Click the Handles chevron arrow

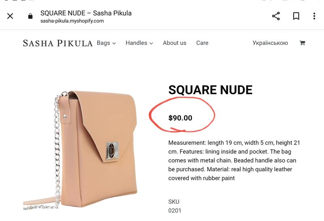pos(151,43)
